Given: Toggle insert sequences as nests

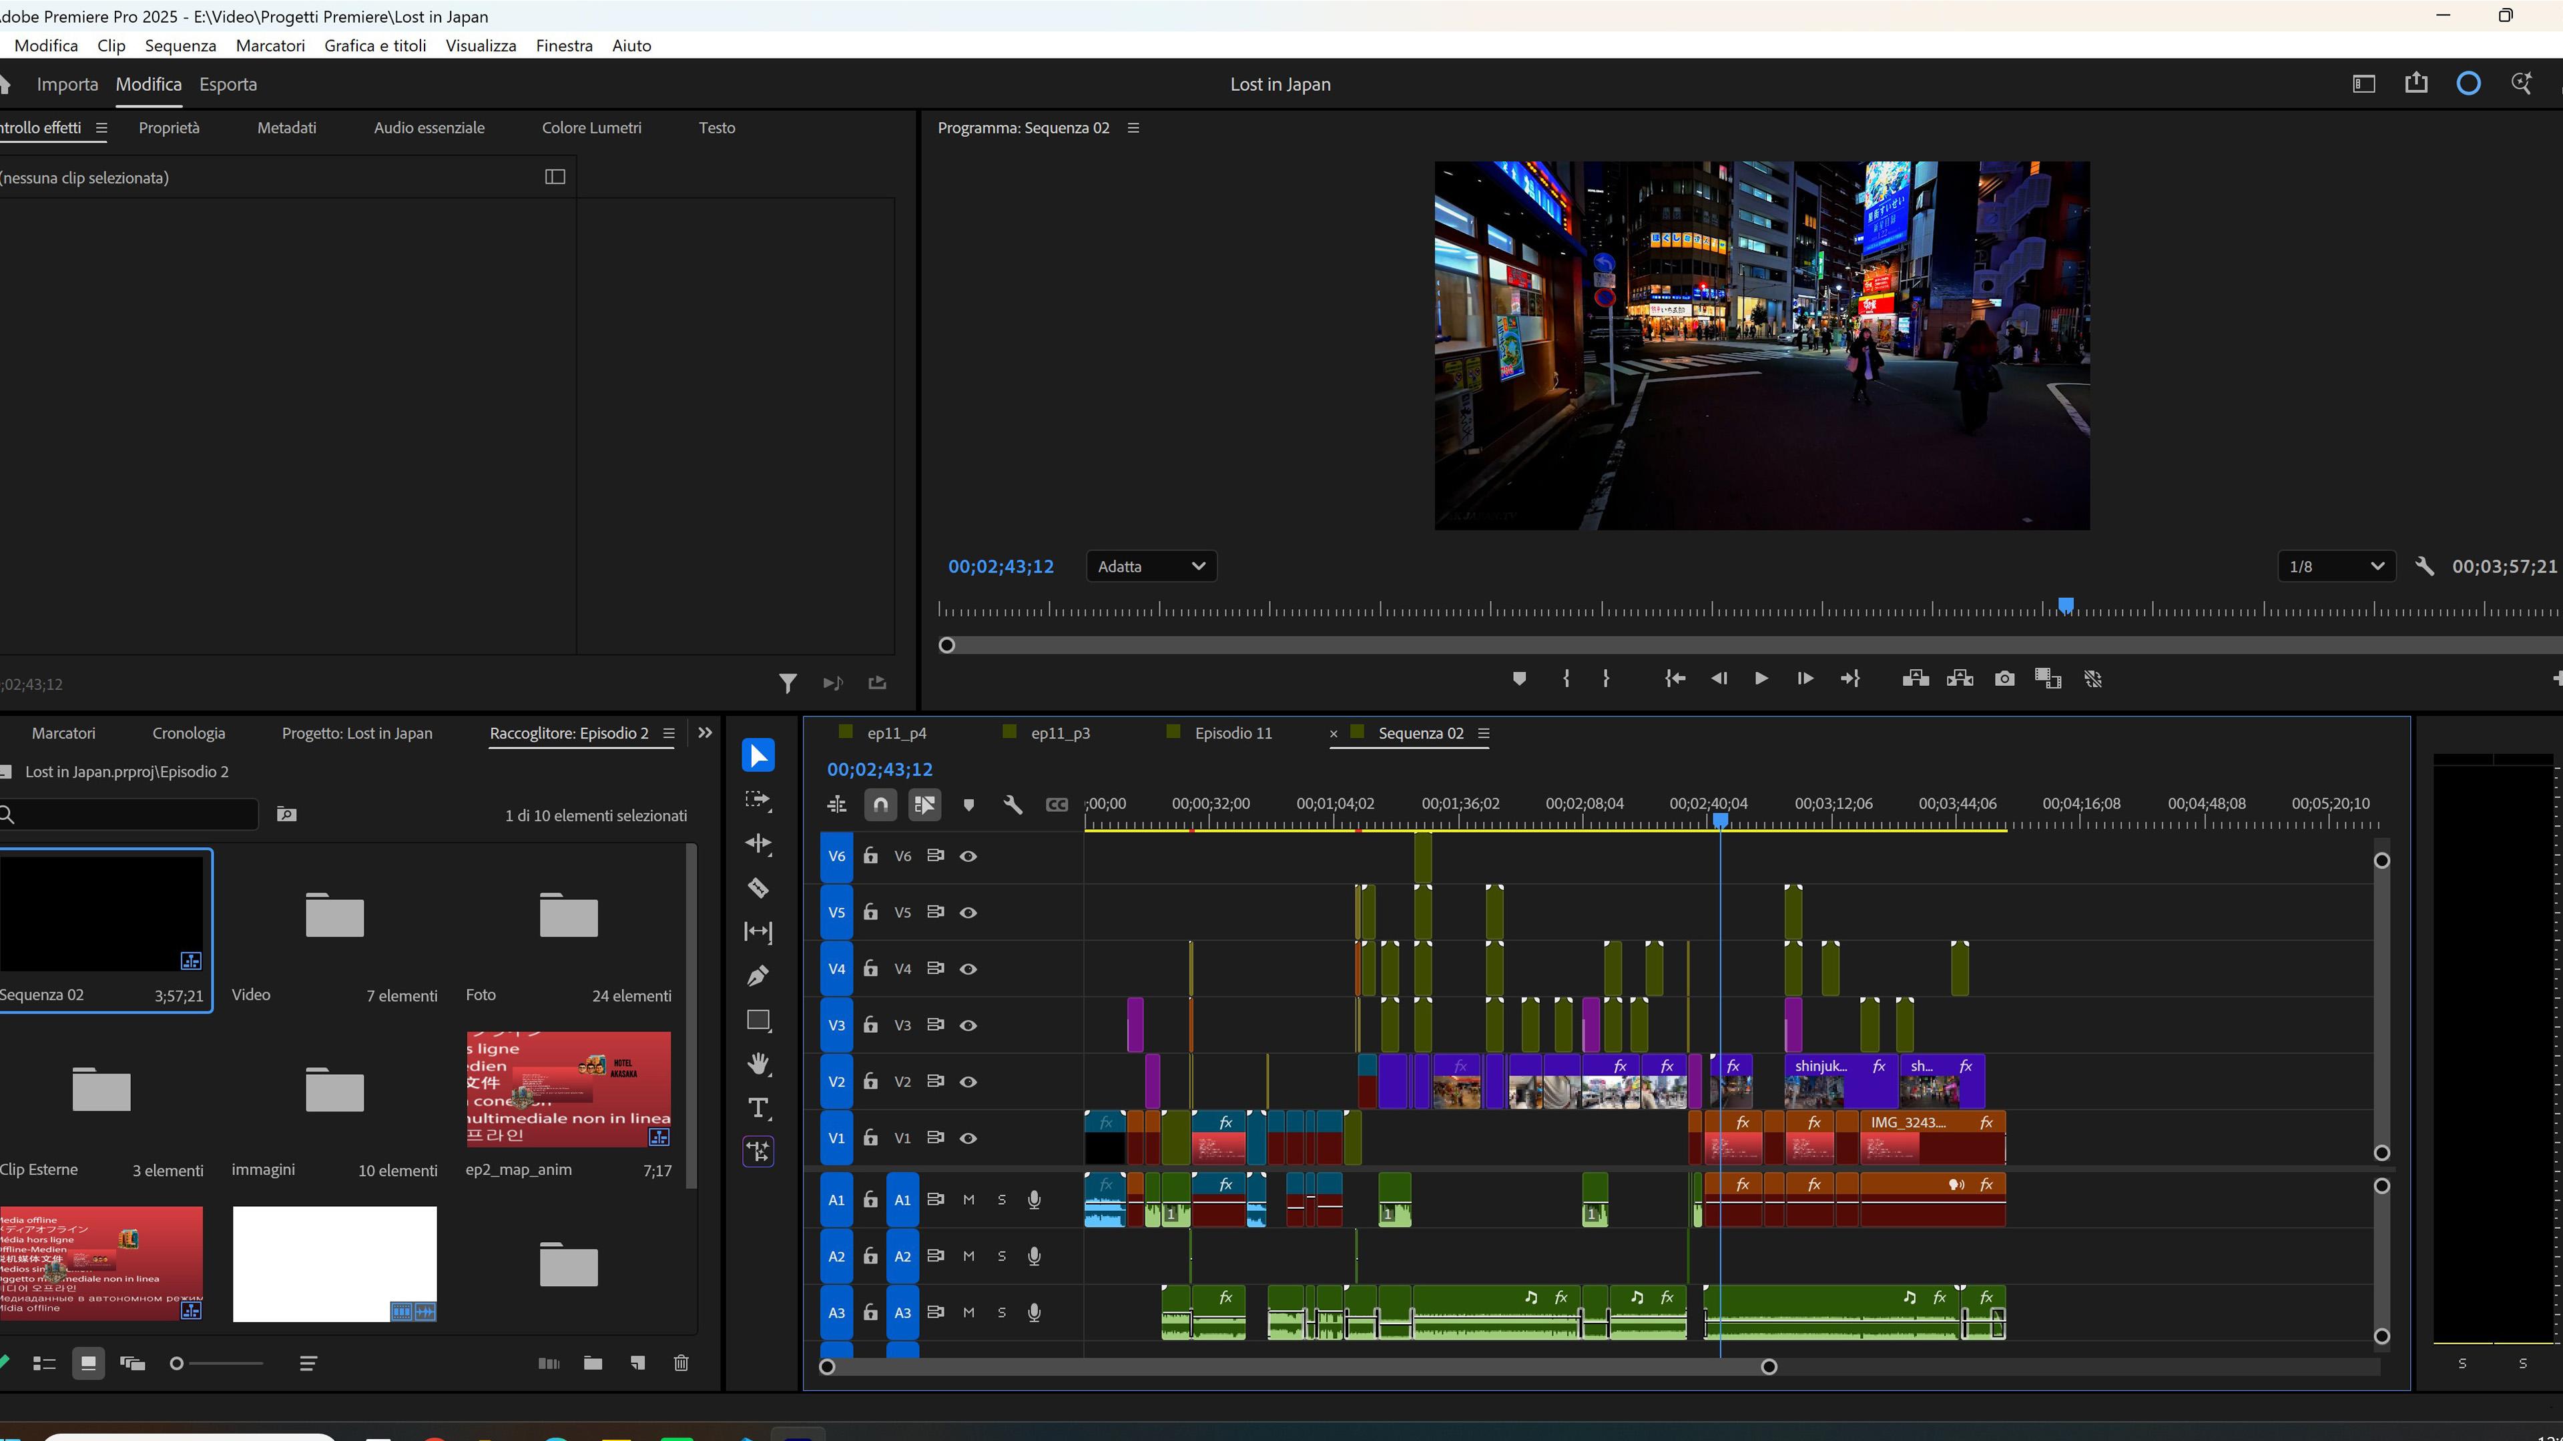Looking at the screenshot, I should coord(837,805).
